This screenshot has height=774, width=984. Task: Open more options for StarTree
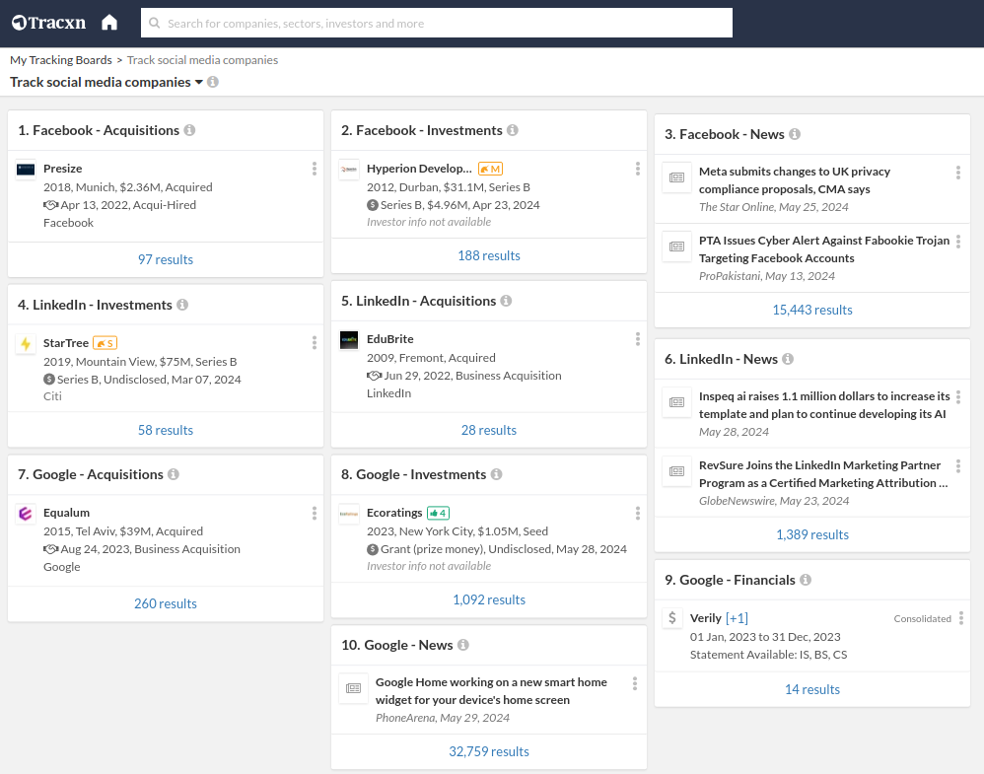[x=315, y=342]
